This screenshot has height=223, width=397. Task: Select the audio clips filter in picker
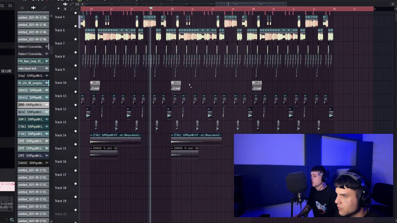[x=33, y=8]
